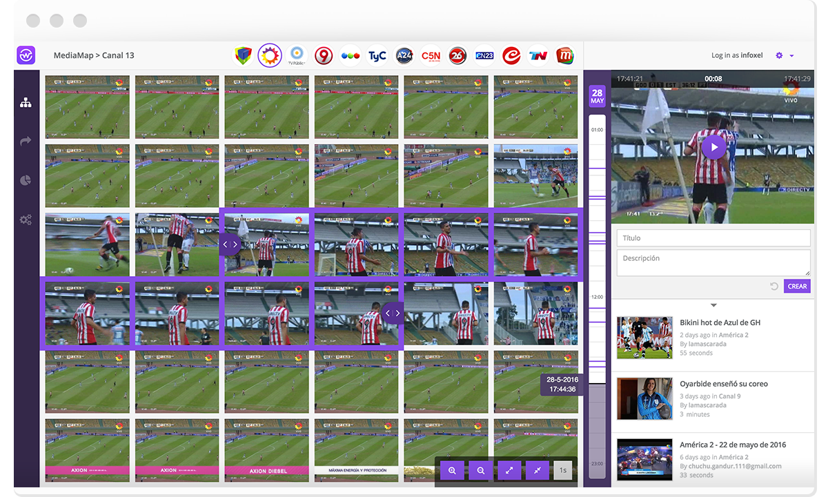Image resolution: width=828 pixels, height=497 pixels.
Task: Open the sitemap view in sidebar
Action: click(x=26, y=103)
